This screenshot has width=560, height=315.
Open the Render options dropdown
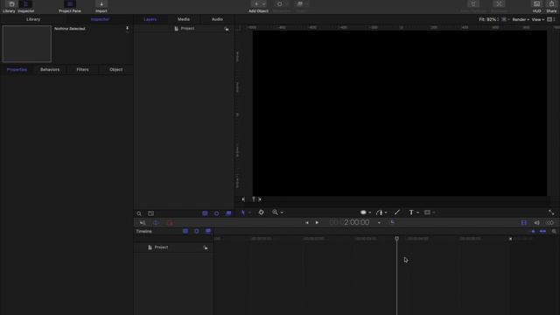coord(521,19)
